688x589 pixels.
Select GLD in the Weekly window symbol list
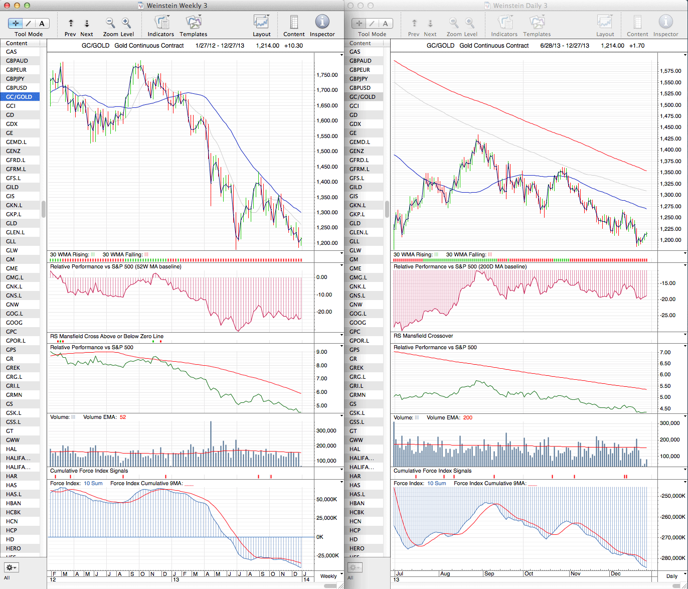coord(12,223)
